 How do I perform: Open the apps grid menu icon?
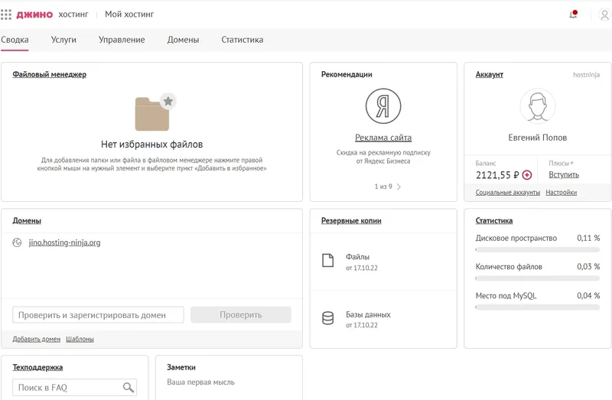[6, 15]
